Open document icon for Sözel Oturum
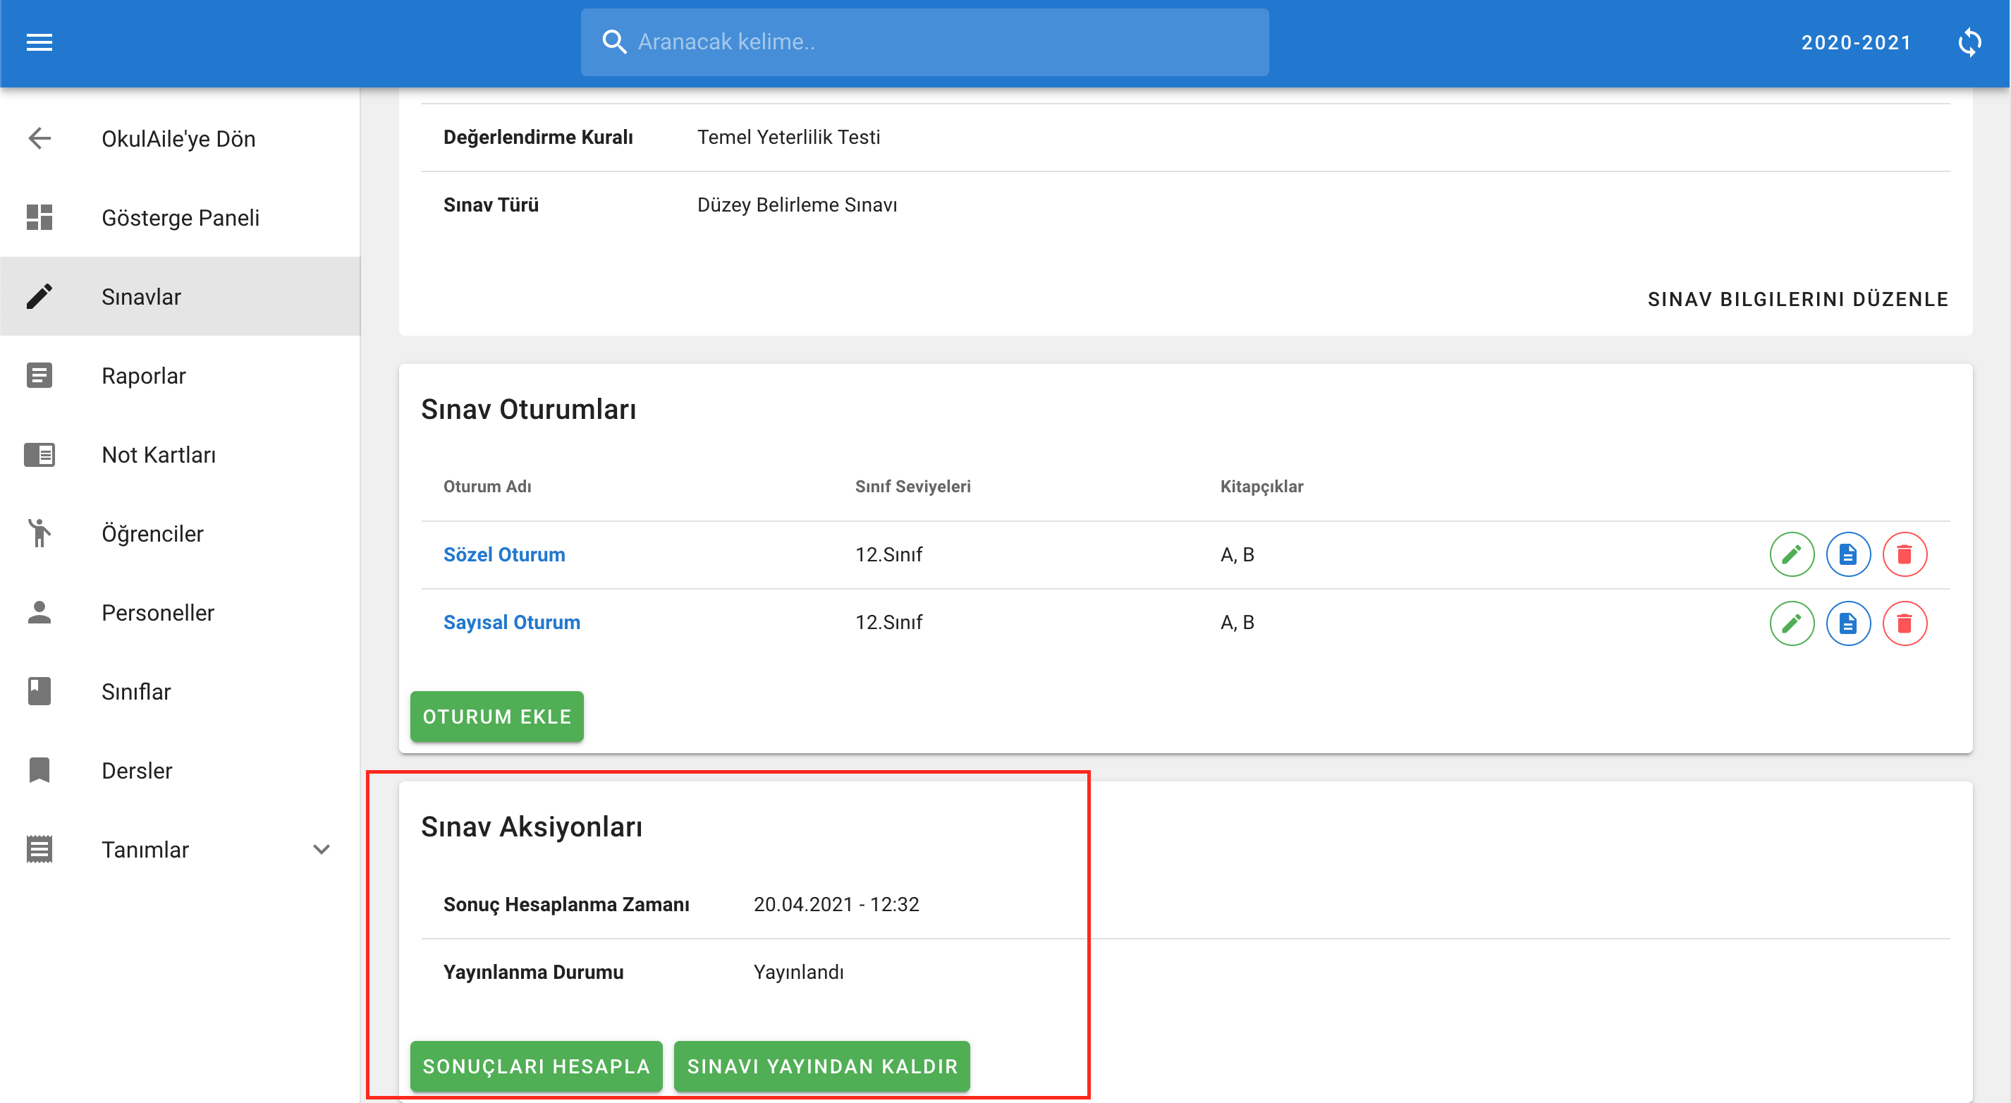This screenshot has height=1103, width=2011. point(1848,555)
